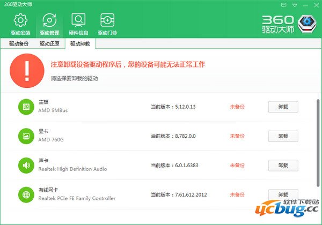Click the version text 8.782.0.0
Image resolution: width=322 pixels, height=225 pixels.
click(185, 136)
